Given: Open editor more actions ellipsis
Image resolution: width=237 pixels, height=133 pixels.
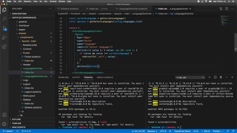Looking at the screenshot, I should [232, 9].
